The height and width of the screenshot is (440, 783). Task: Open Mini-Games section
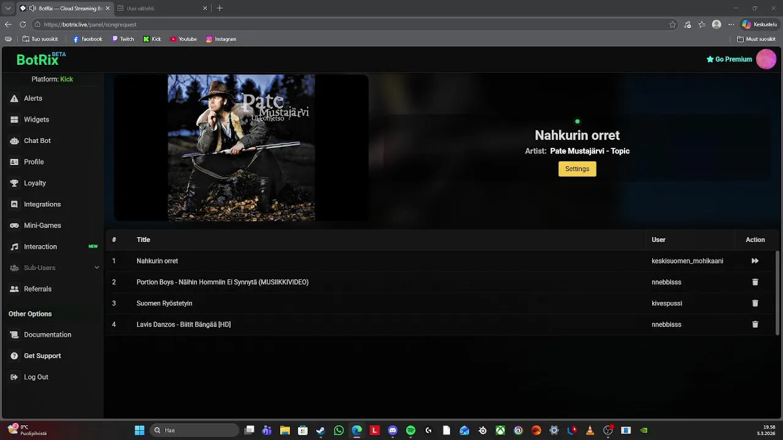point(42,226)
